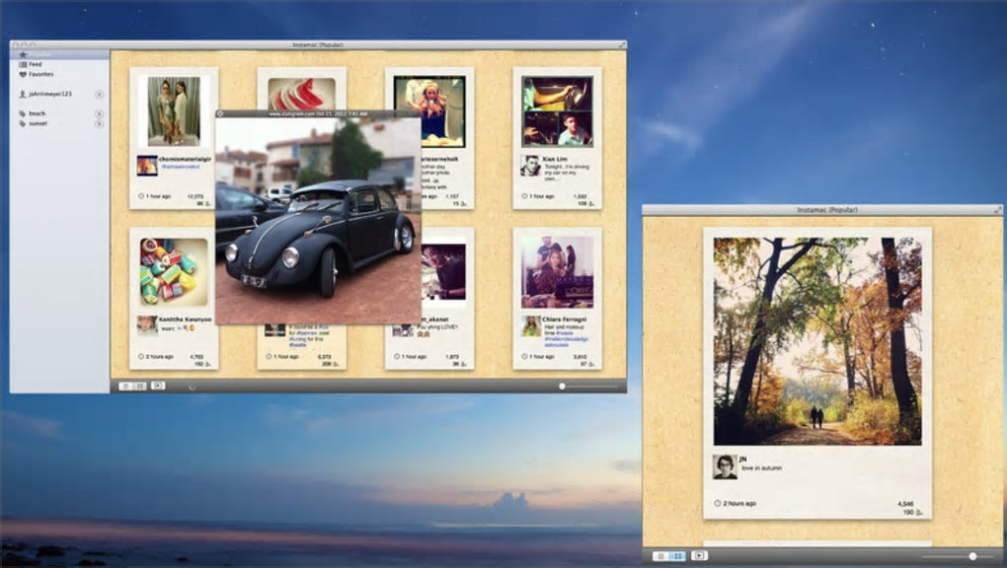
Task: Open the watermelon slices photo thumbnail
Action: [301, 93]
